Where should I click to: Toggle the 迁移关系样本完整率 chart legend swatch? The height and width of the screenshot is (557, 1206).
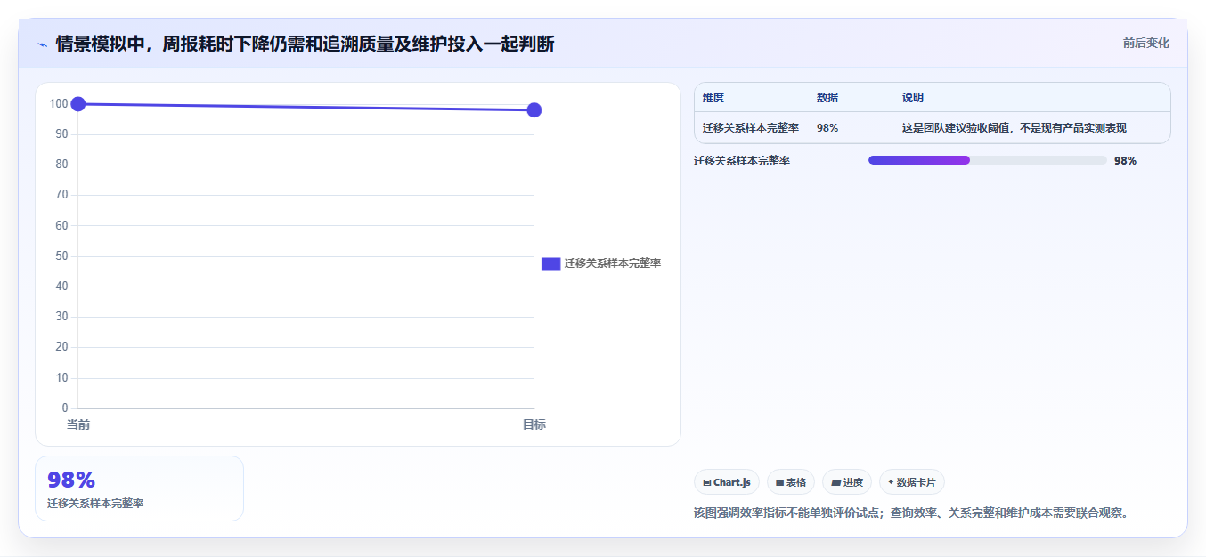(x=550, y=263)
